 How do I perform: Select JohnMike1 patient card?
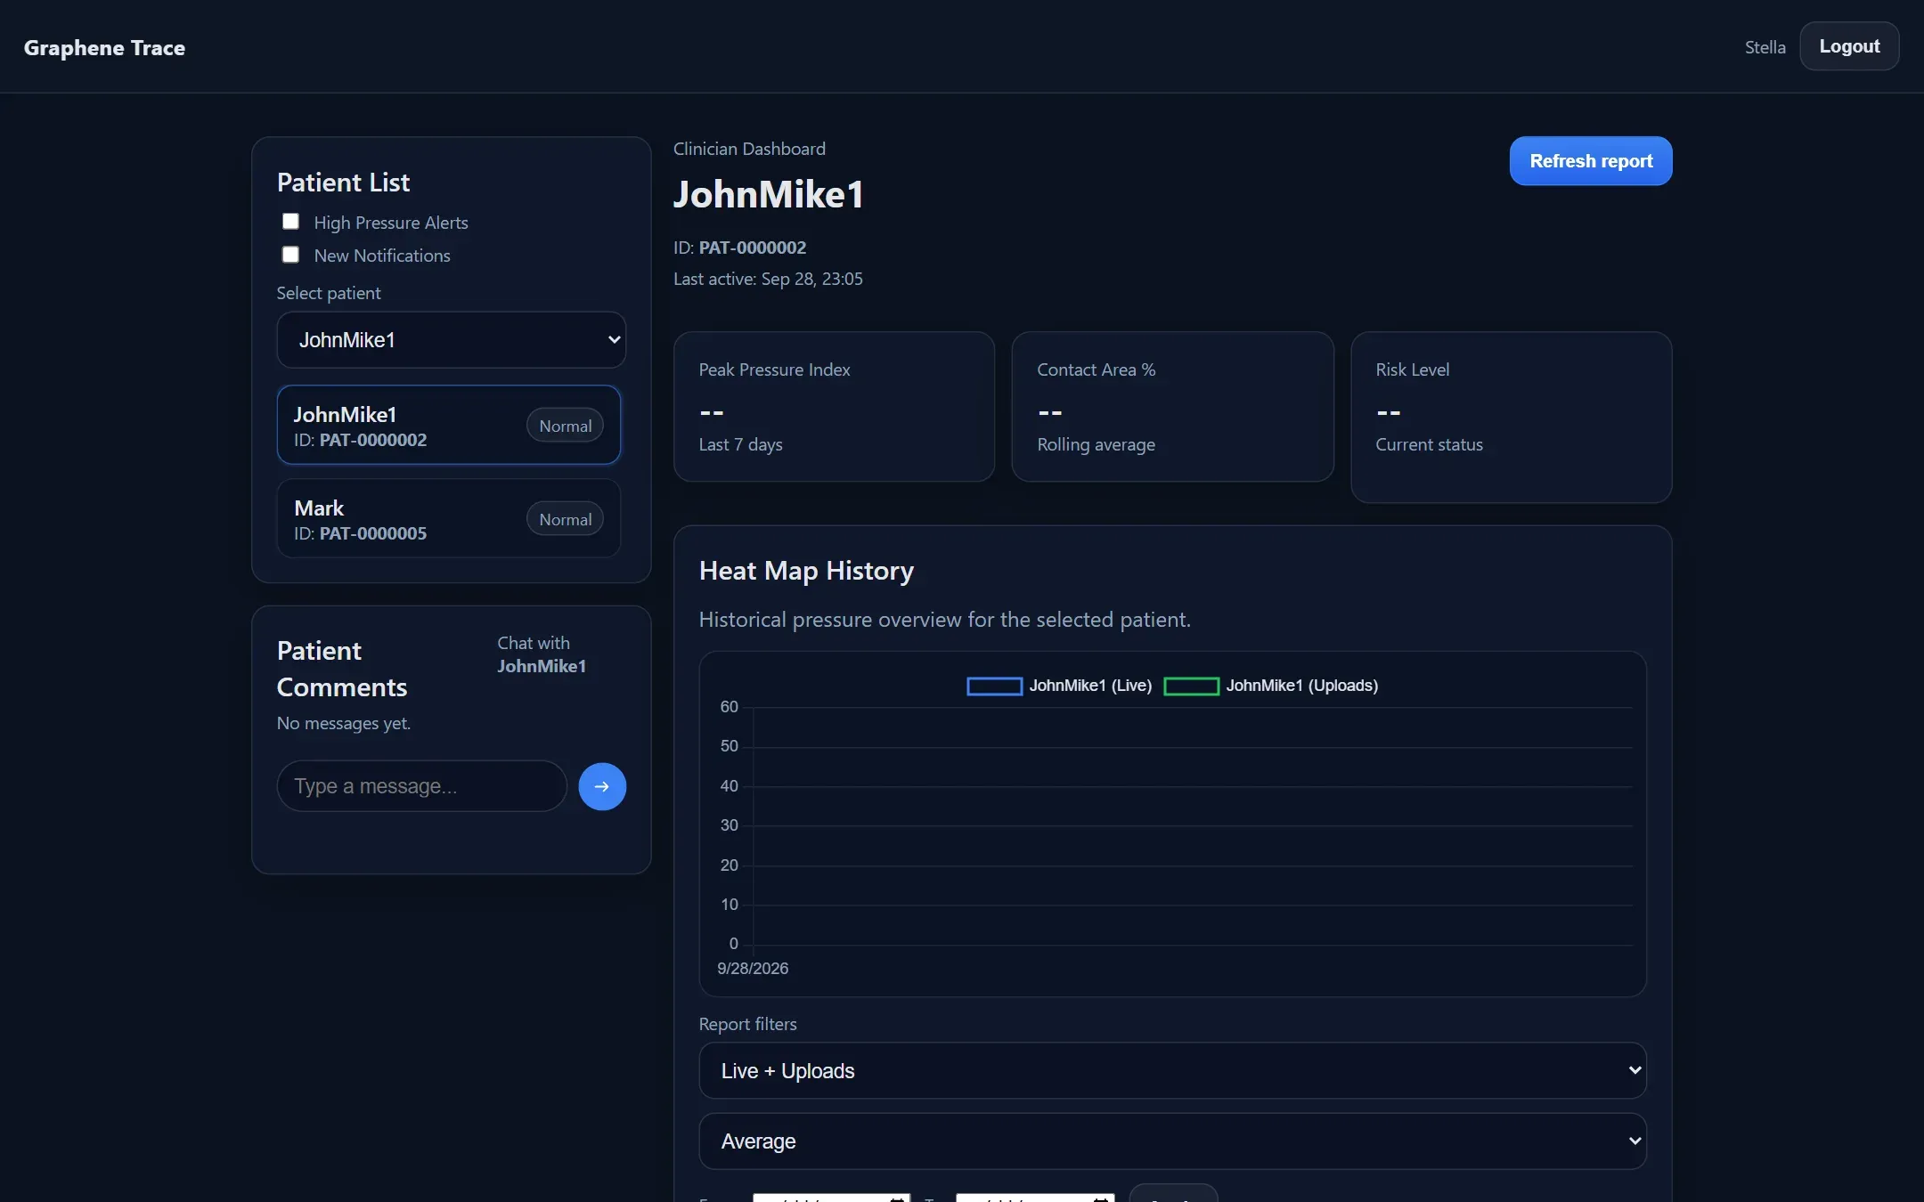click(x=449, y=425)
